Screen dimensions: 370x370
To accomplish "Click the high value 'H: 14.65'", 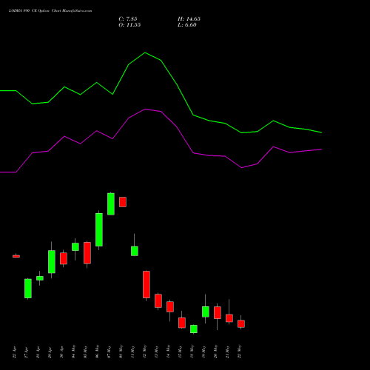I will click(189, 19).
